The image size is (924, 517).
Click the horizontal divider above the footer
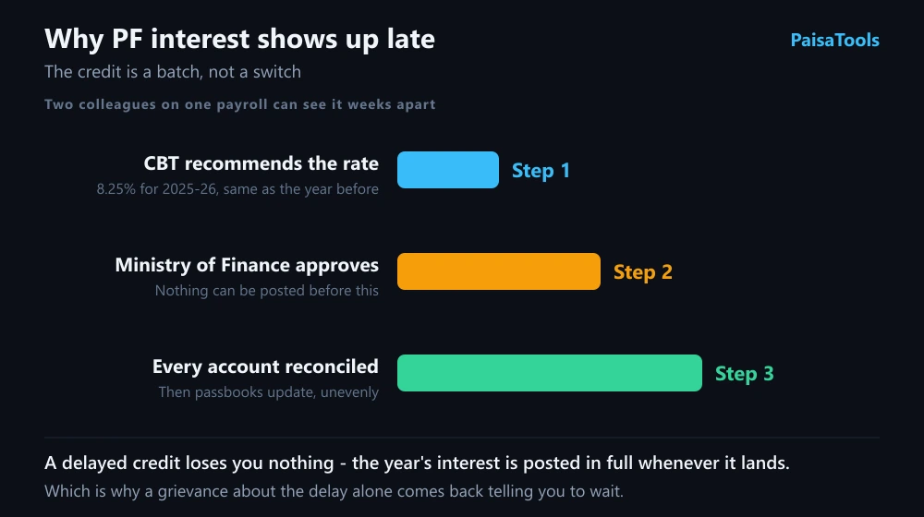point(462,438)
